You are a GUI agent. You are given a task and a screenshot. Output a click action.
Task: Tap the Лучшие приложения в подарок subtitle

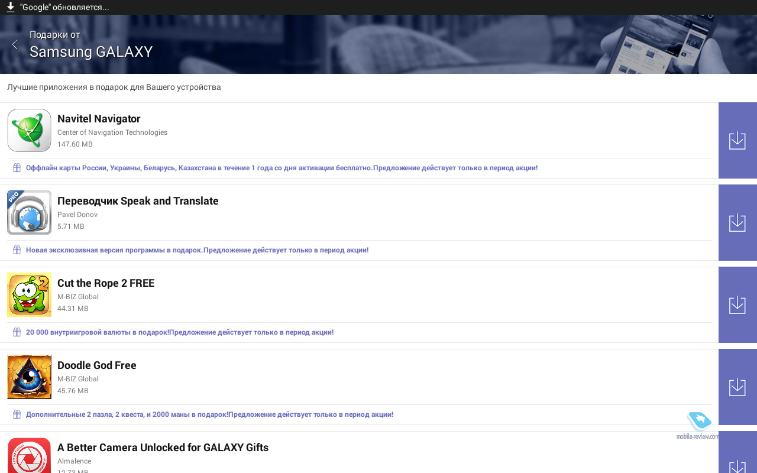114,88
